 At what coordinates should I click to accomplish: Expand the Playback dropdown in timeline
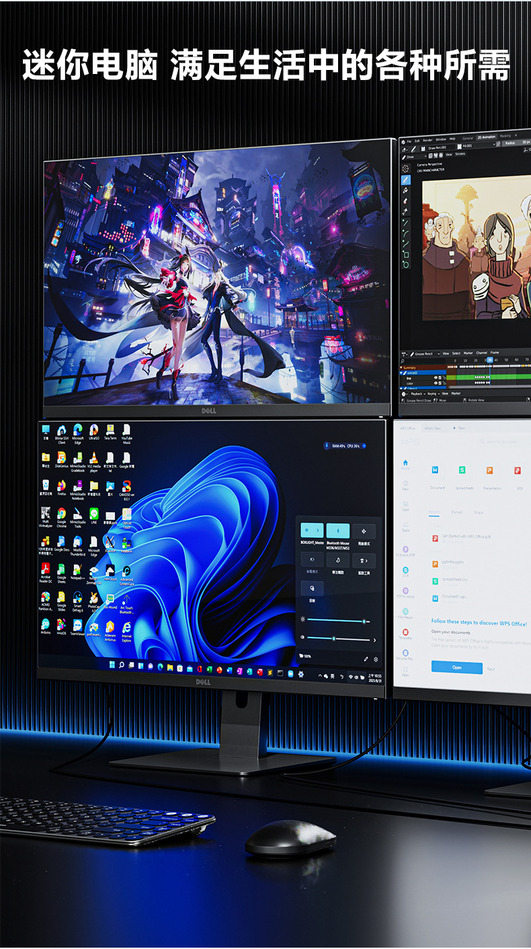[416, 394]
